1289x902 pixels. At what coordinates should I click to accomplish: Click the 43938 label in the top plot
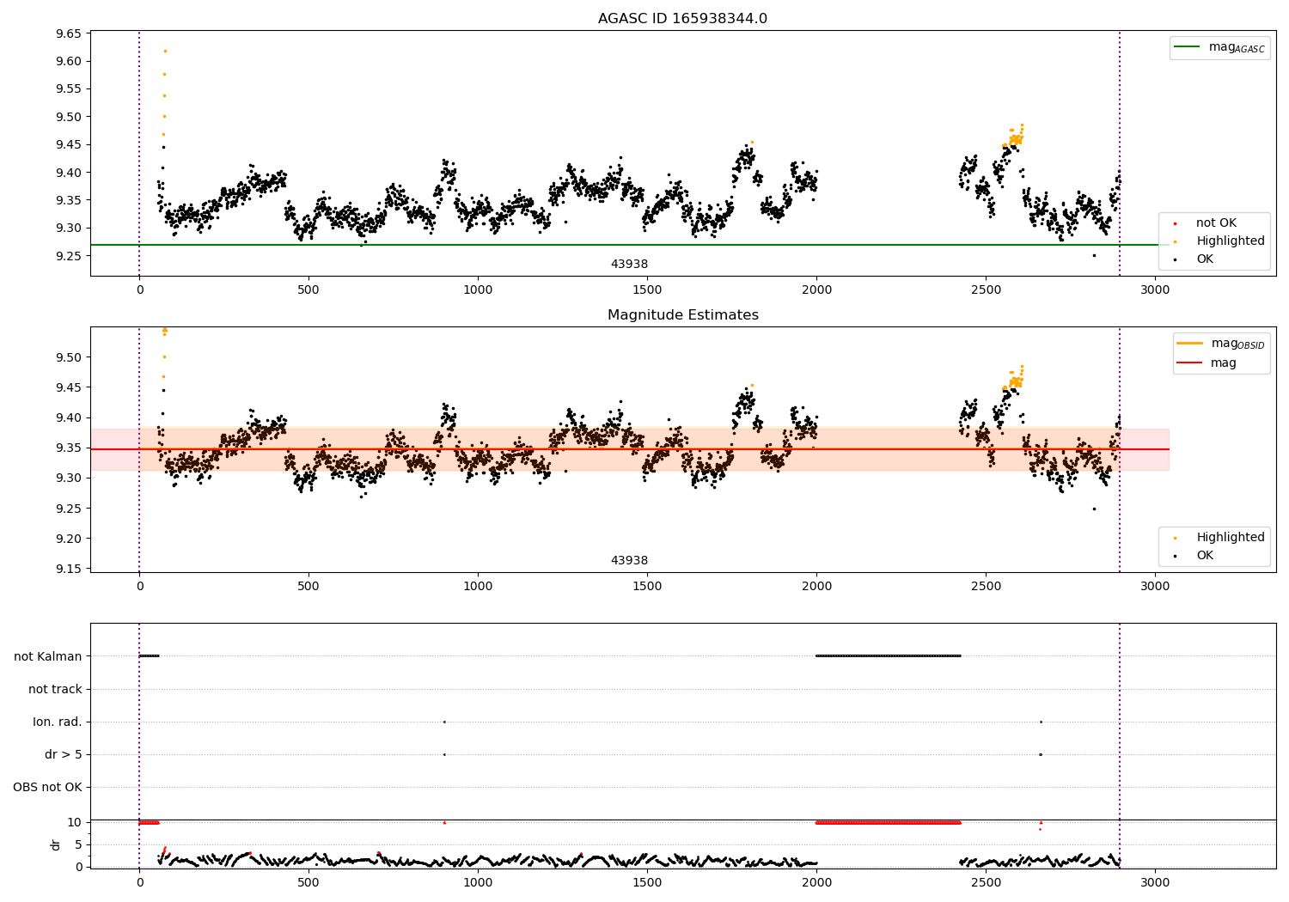tap(629, 264)
